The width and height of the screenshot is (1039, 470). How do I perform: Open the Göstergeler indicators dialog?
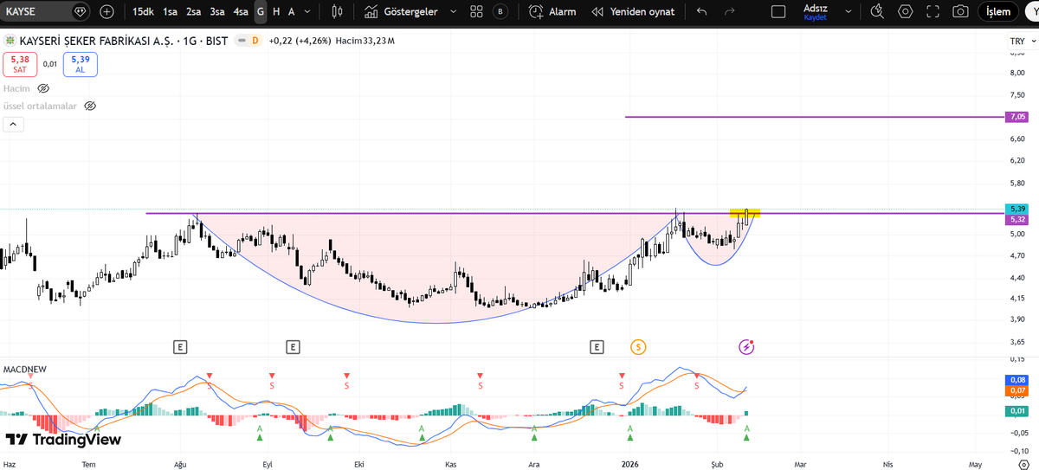(x=400, y=12)
